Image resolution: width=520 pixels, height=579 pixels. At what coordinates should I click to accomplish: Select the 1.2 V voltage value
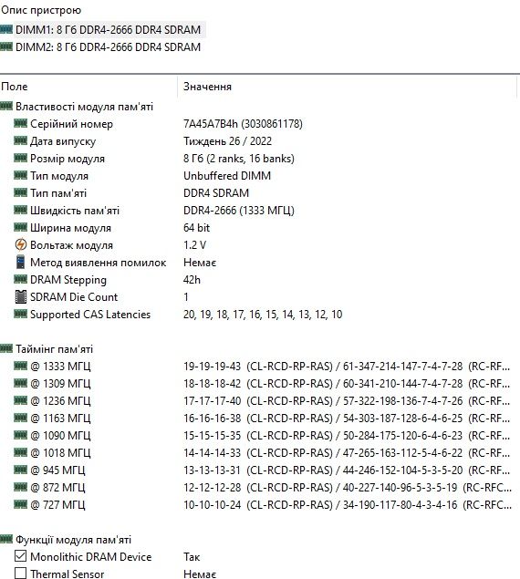click(x=194, y=245)
